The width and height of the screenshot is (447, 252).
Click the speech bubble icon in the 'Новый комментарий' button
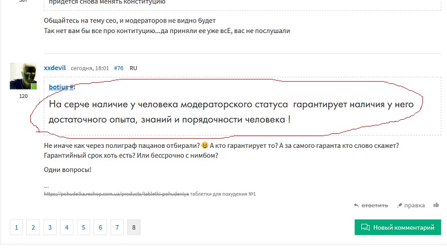point(365,227)
